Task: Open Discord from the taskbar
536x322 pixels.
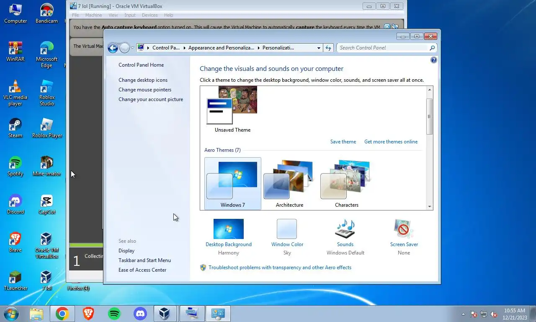Action: 140,314
